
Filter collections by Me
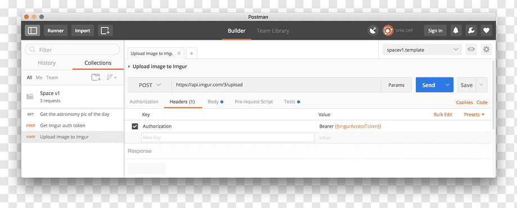click(x=39, y=78)
